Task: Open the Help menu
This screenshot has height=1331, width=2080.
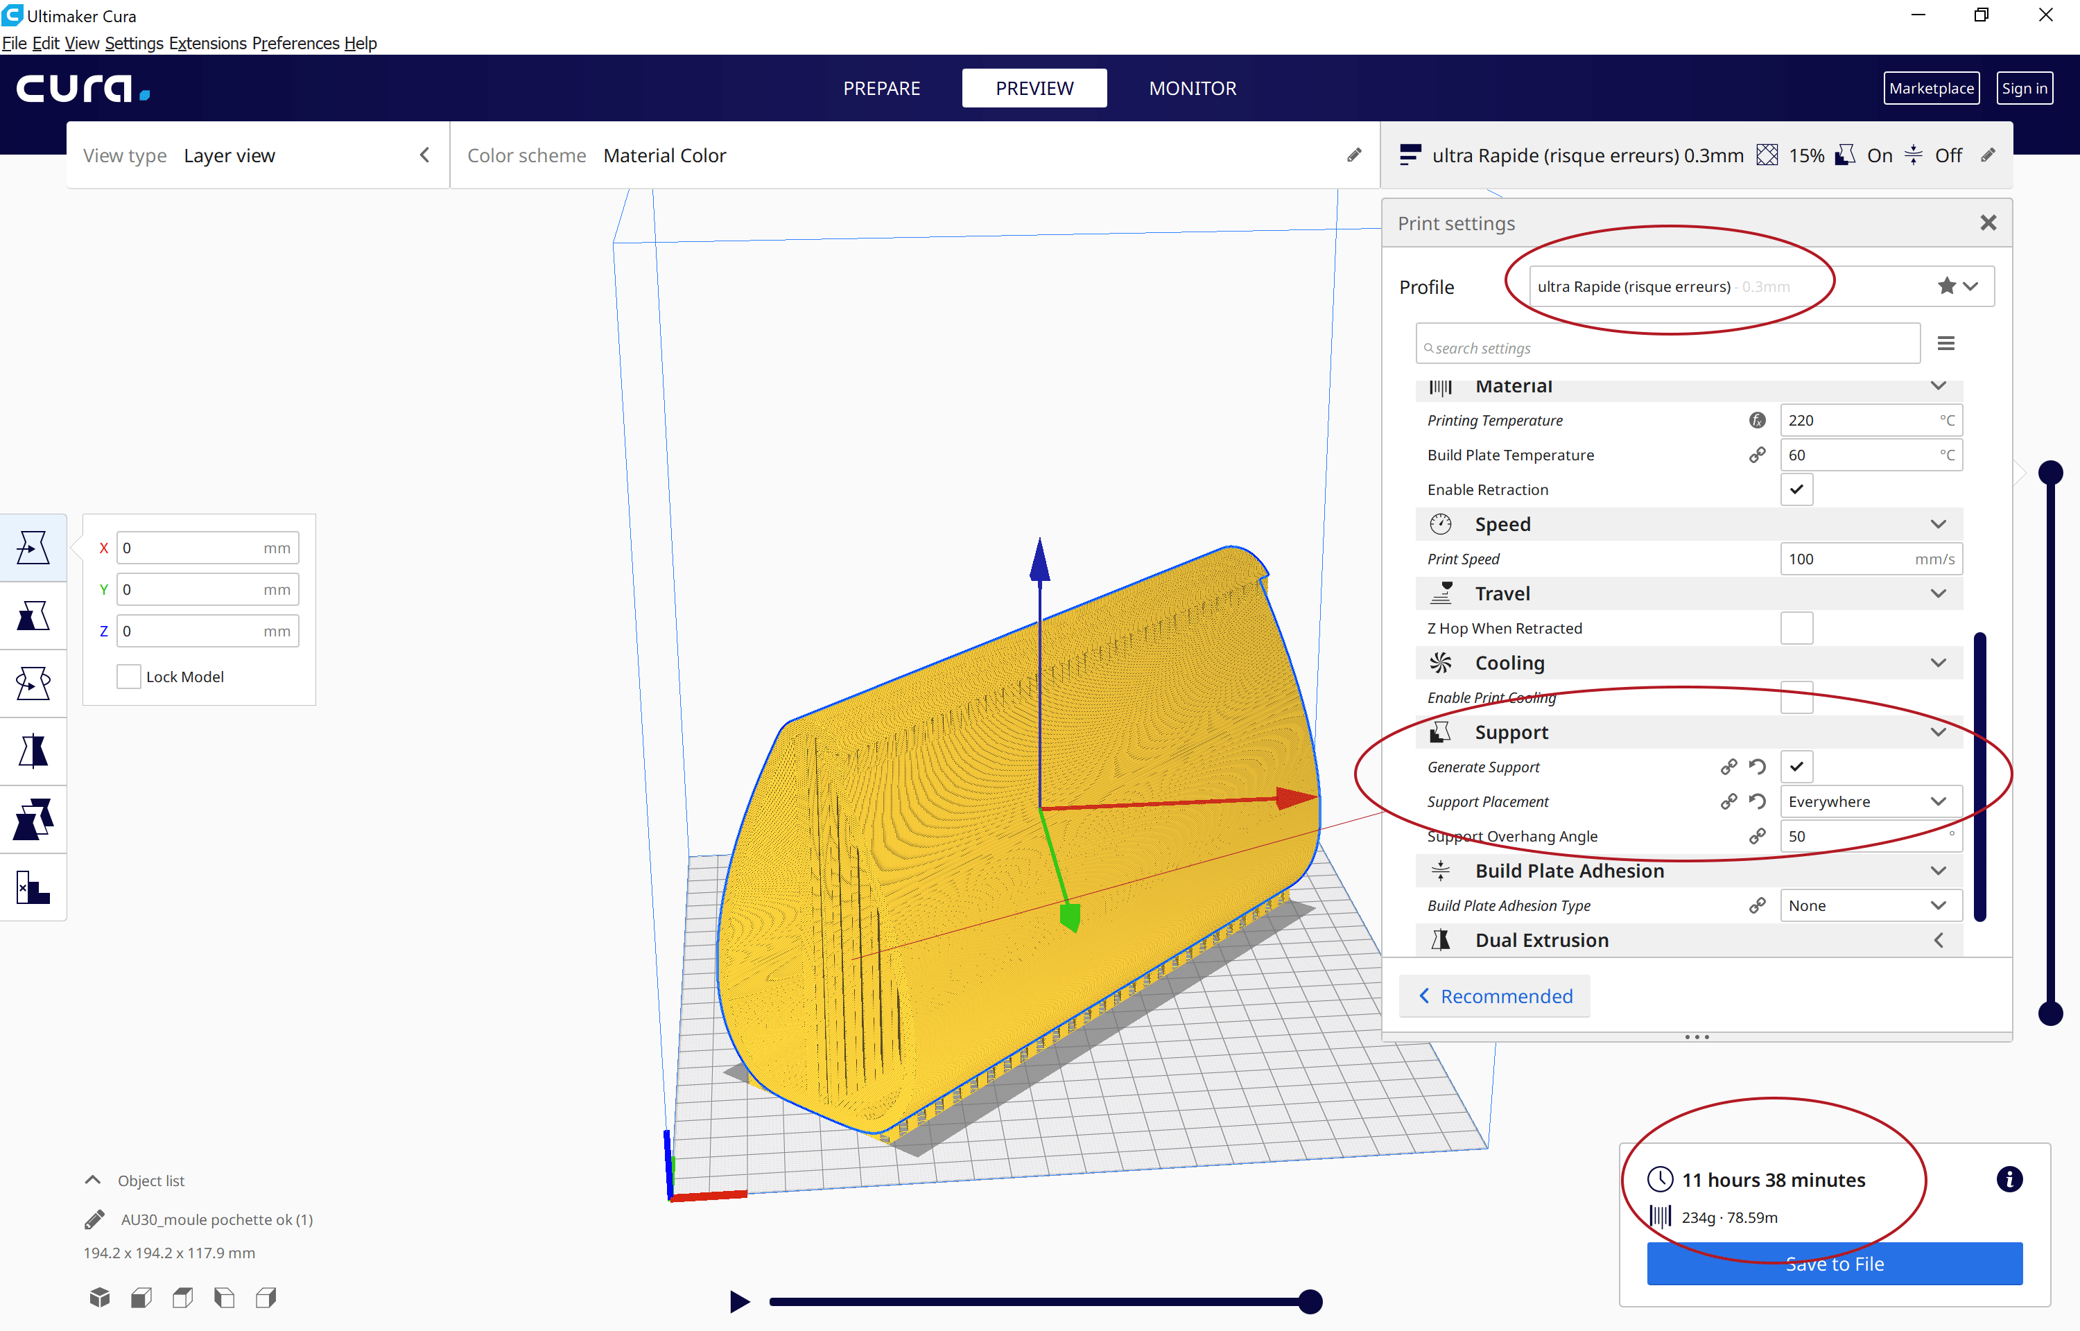Action: pyautogui.click(x=361, y=43)
